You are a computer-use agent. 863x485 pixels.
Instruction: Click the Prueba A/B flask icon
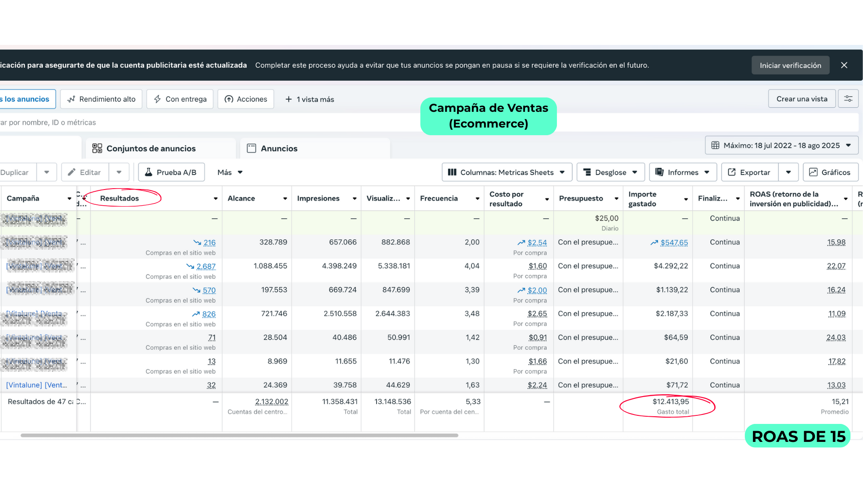148,172
